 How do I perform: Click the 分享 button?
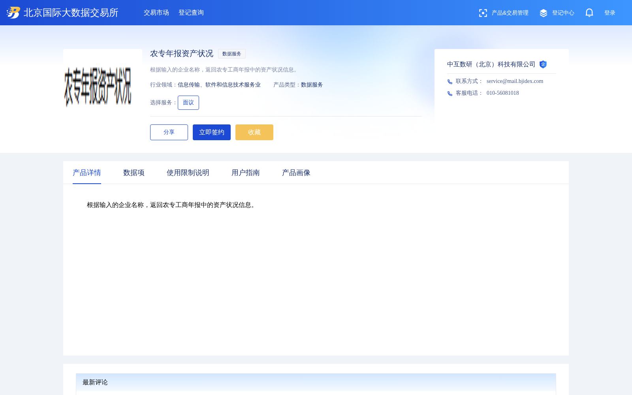(169, 132)
